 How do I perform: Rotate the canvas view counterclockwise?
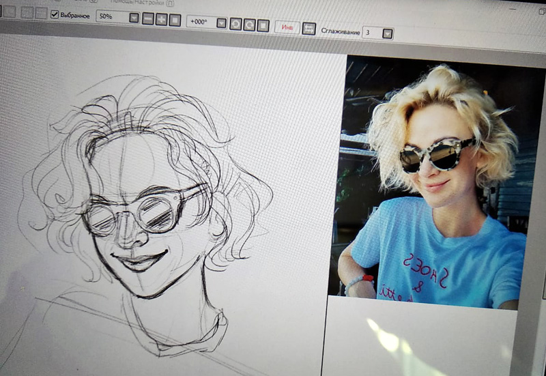[235, 24]
